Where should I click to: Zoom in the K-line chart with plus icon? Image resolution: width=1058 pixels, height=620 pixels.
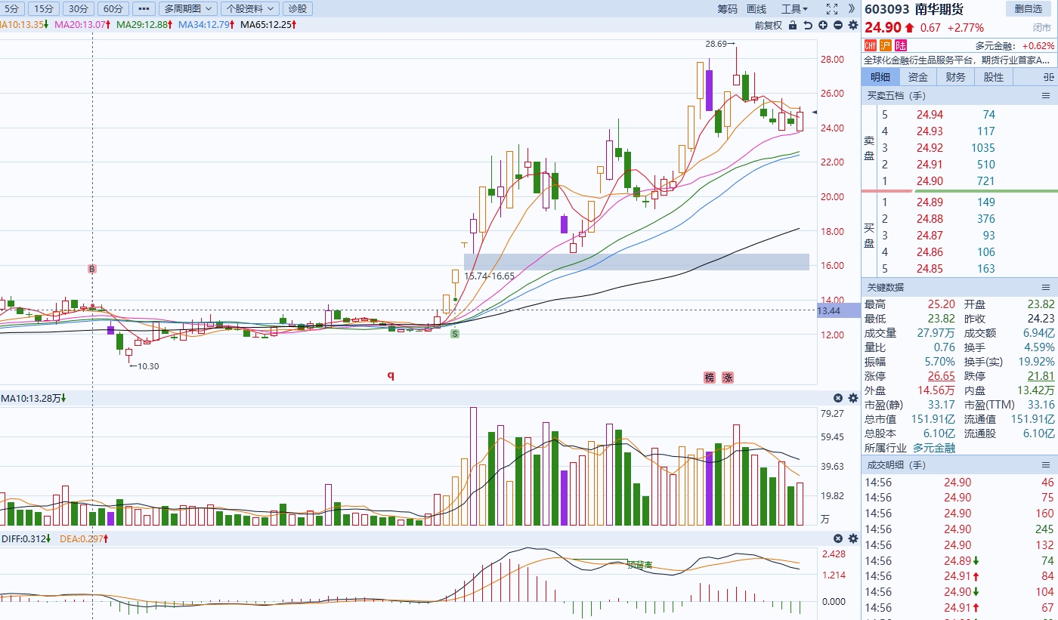[x=822, y=25]
